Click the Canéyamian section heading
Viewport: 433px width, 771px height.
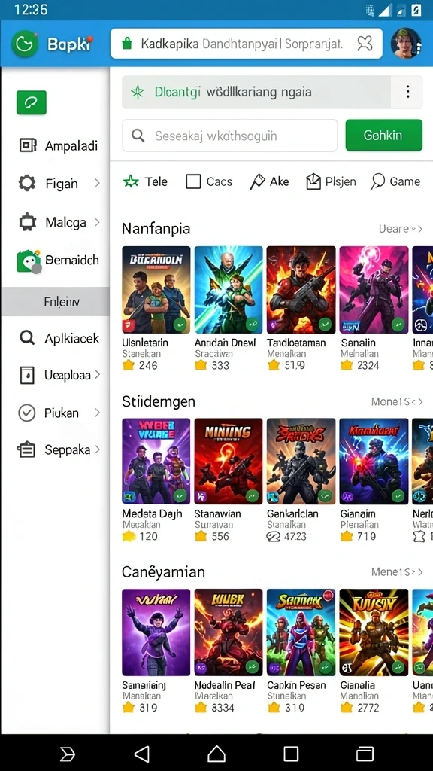click(x=163, y=572)
